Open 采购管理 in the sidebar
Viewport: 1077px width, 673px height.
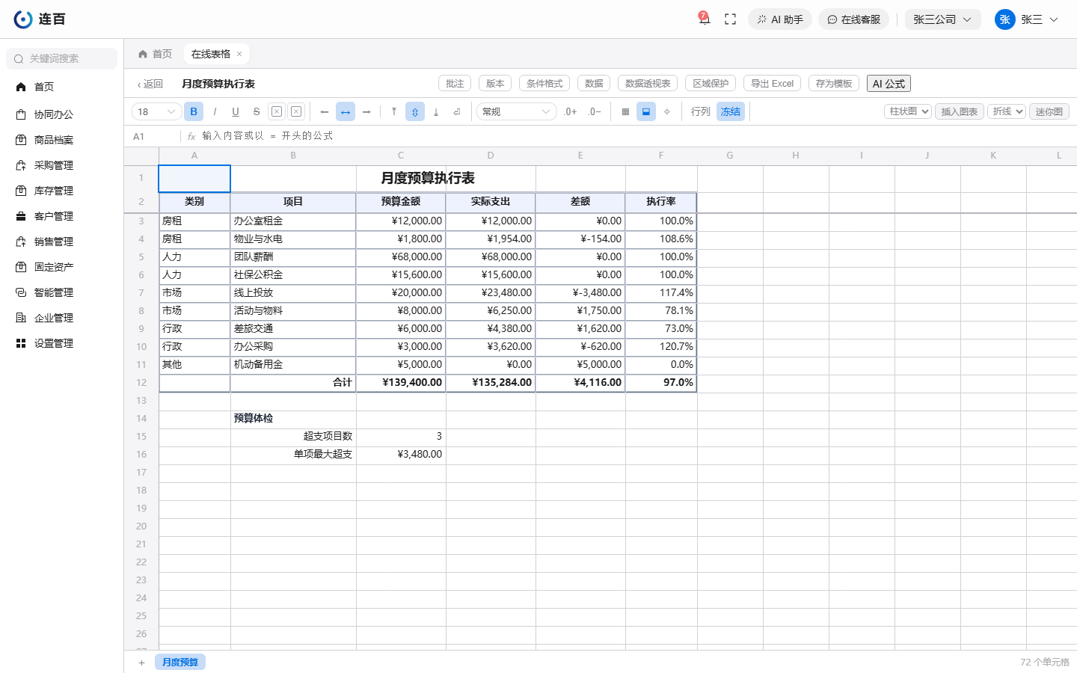(54, 165)
